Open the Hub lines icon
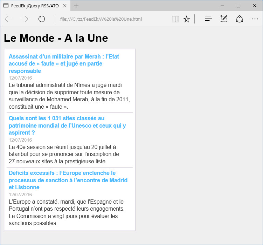 [x=208, y=19]
